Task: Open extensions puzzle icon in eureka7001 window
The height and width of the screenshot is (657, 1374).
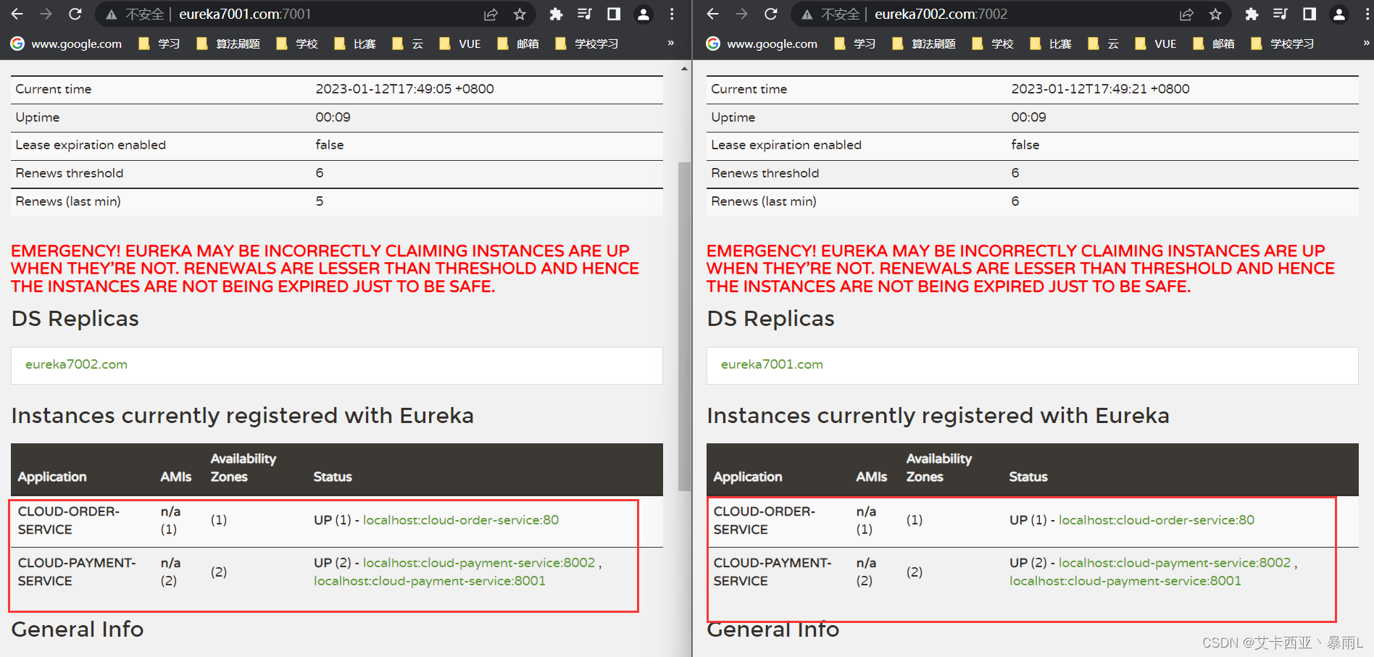Action: 556,14
